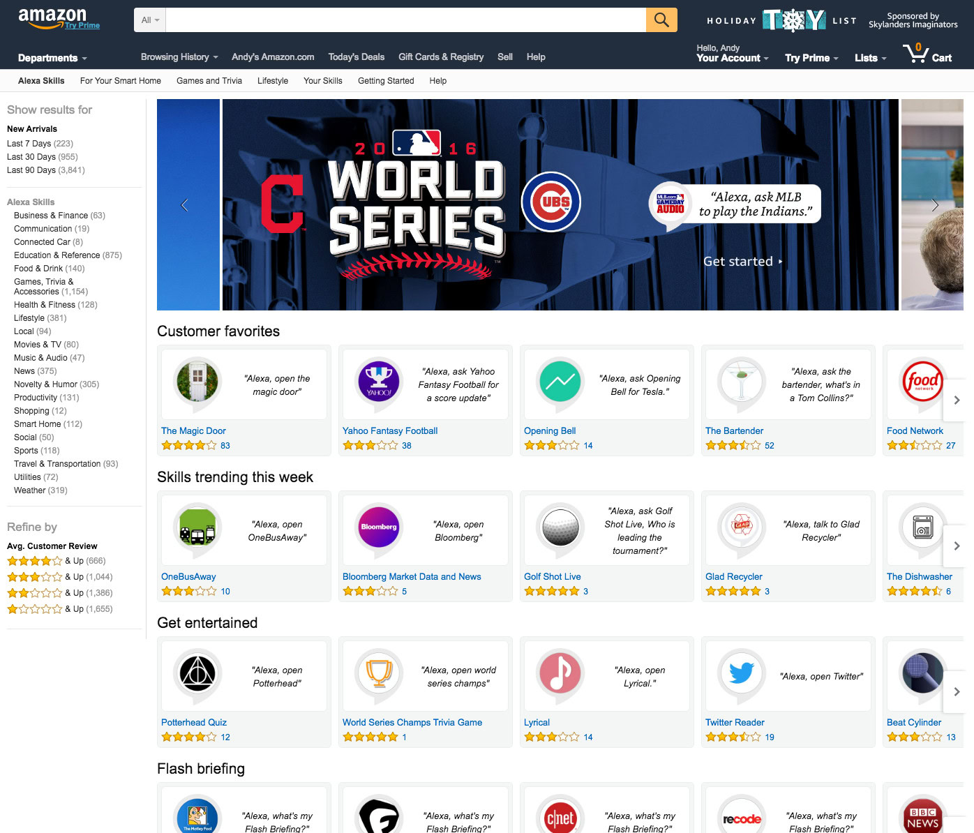Open the OneBusAway skill icon
This screenshot has width=974, height=833.
(x=197, y=527)
